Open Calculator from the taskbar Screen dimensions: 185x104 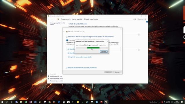pos(64,102)
